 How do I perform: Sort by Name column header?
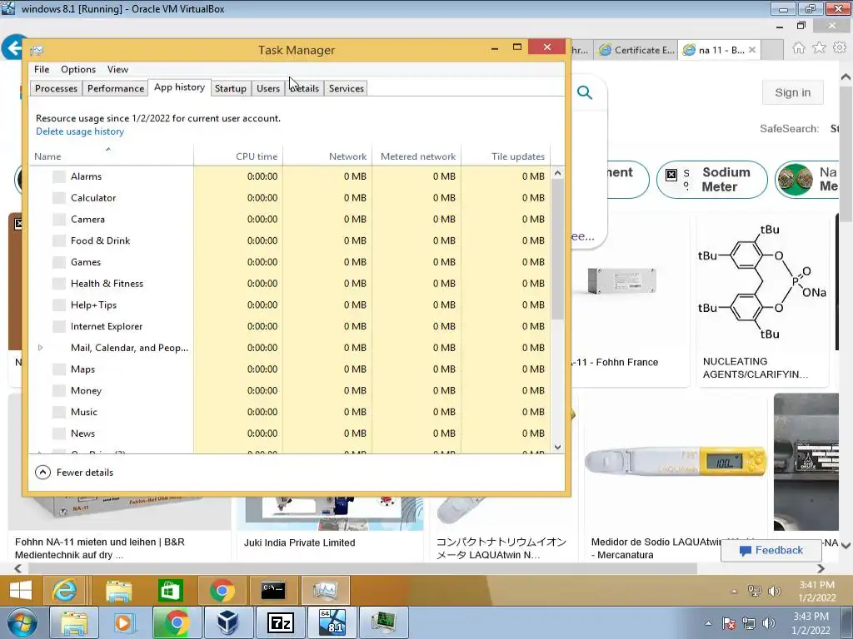(112, 156)
